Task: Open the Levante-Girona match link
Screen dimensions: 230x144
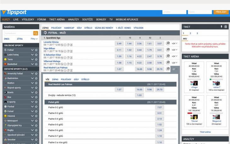Action: [x=51, y=42]
